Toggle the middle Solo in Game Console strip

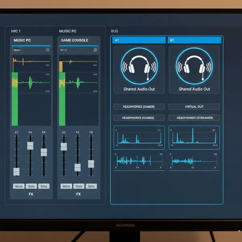(x=79, y=186)
